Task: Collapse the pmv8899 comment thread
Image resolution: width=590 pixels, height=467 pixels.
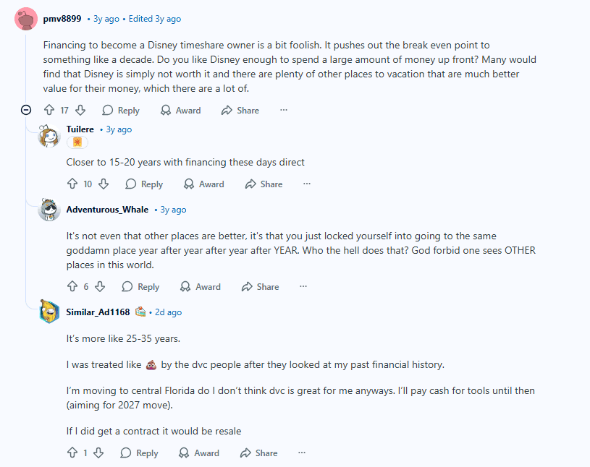Action: (26, 111)
